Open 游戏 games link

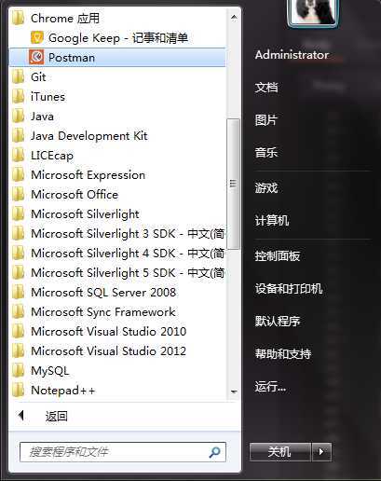point(265,187)
